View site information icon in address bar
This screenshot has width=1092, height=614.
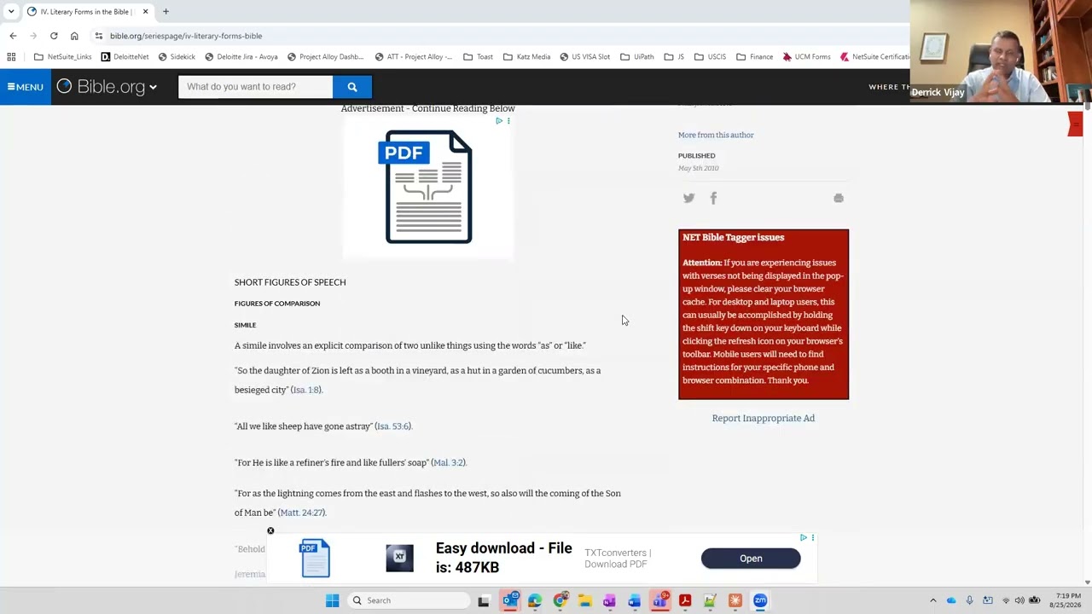click(99, 36)
